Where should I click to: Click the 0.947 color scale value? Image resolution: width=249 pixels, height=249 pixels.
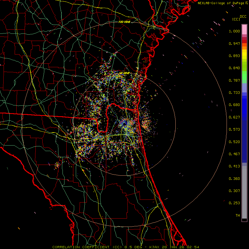point(234,43)
